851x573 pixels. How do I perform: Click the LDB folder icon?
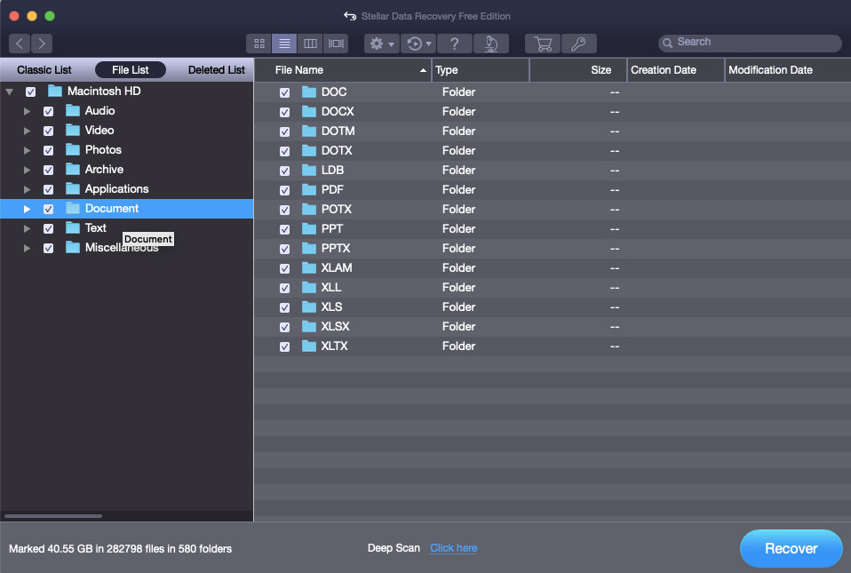(309, 170)
